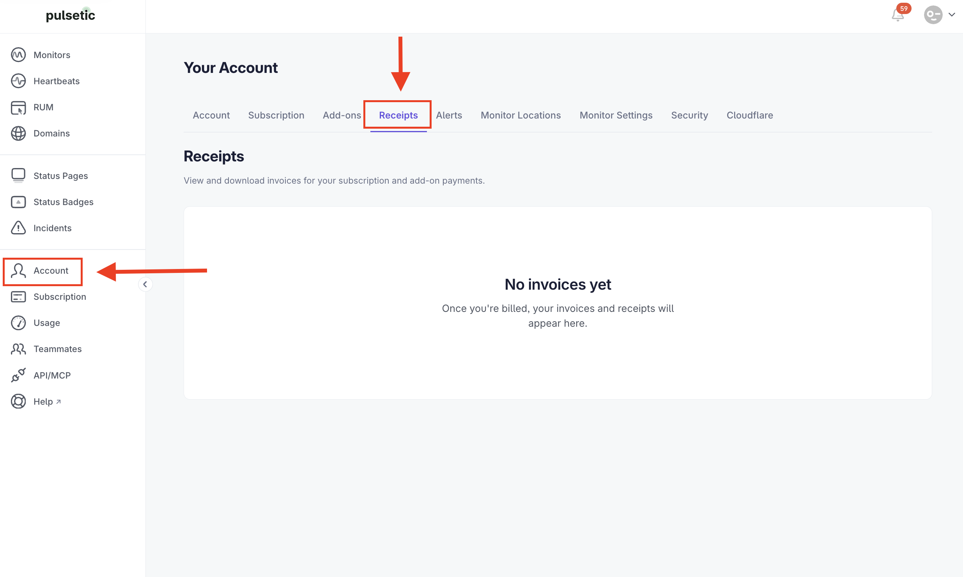Click the Status Badges icon
This screenshot has width=963, height=577.
[18, 202]
